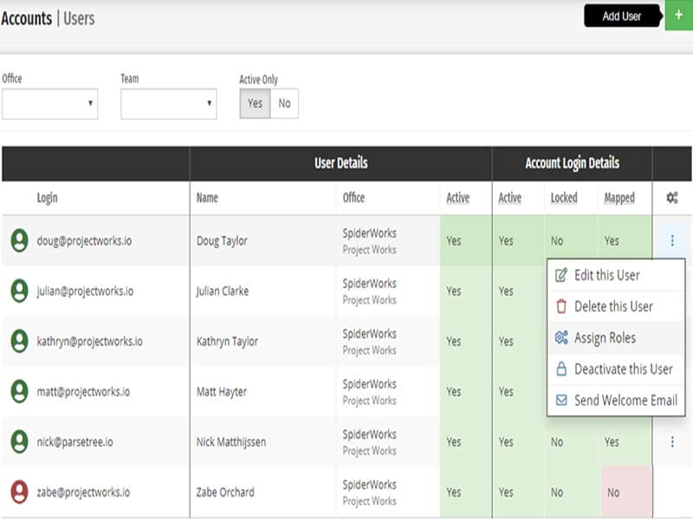
Task: Open the three-dot menu for Nick Matthijssen
Action: tap(672, 442)
